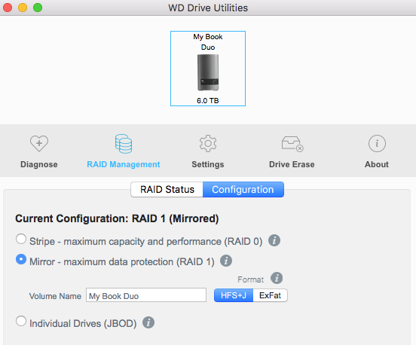The height and width of the screenshot is (345, 416).
Task: Show info next to Format label
Action: point(277,278)
